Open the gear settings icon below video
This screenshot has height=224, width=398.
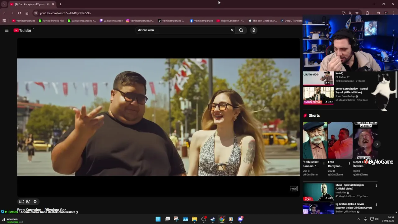(35, 202)
